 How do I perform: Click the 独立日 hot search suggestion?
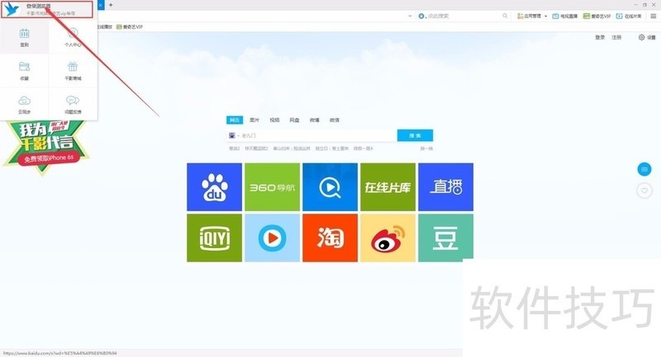[332, 148]
